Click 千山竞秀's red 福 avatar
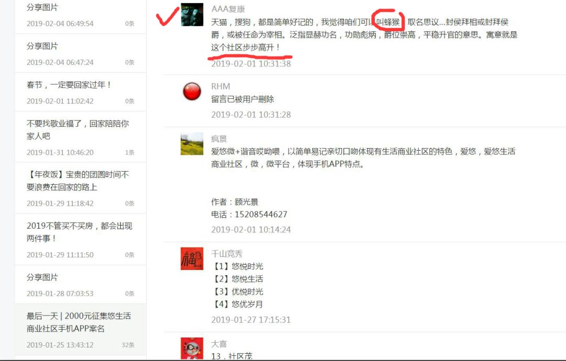The image size is (566, 361). click(x=192, y=258)
